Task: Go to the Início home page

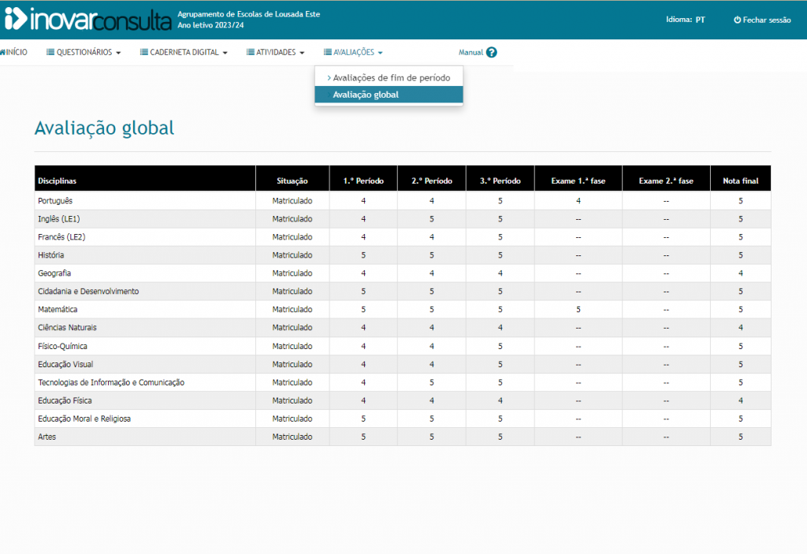Action: (14, 52)
